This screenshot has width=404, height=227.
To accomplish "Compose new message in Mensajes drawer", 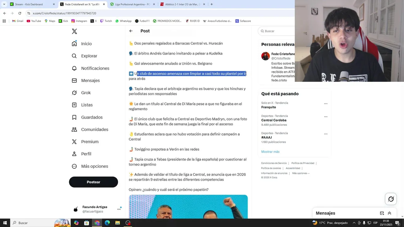I will point(382,213).
